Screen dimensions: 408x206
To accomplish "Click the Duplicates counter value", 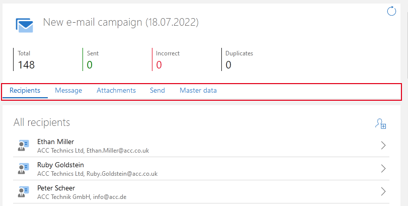I will (x=228, y=64).
